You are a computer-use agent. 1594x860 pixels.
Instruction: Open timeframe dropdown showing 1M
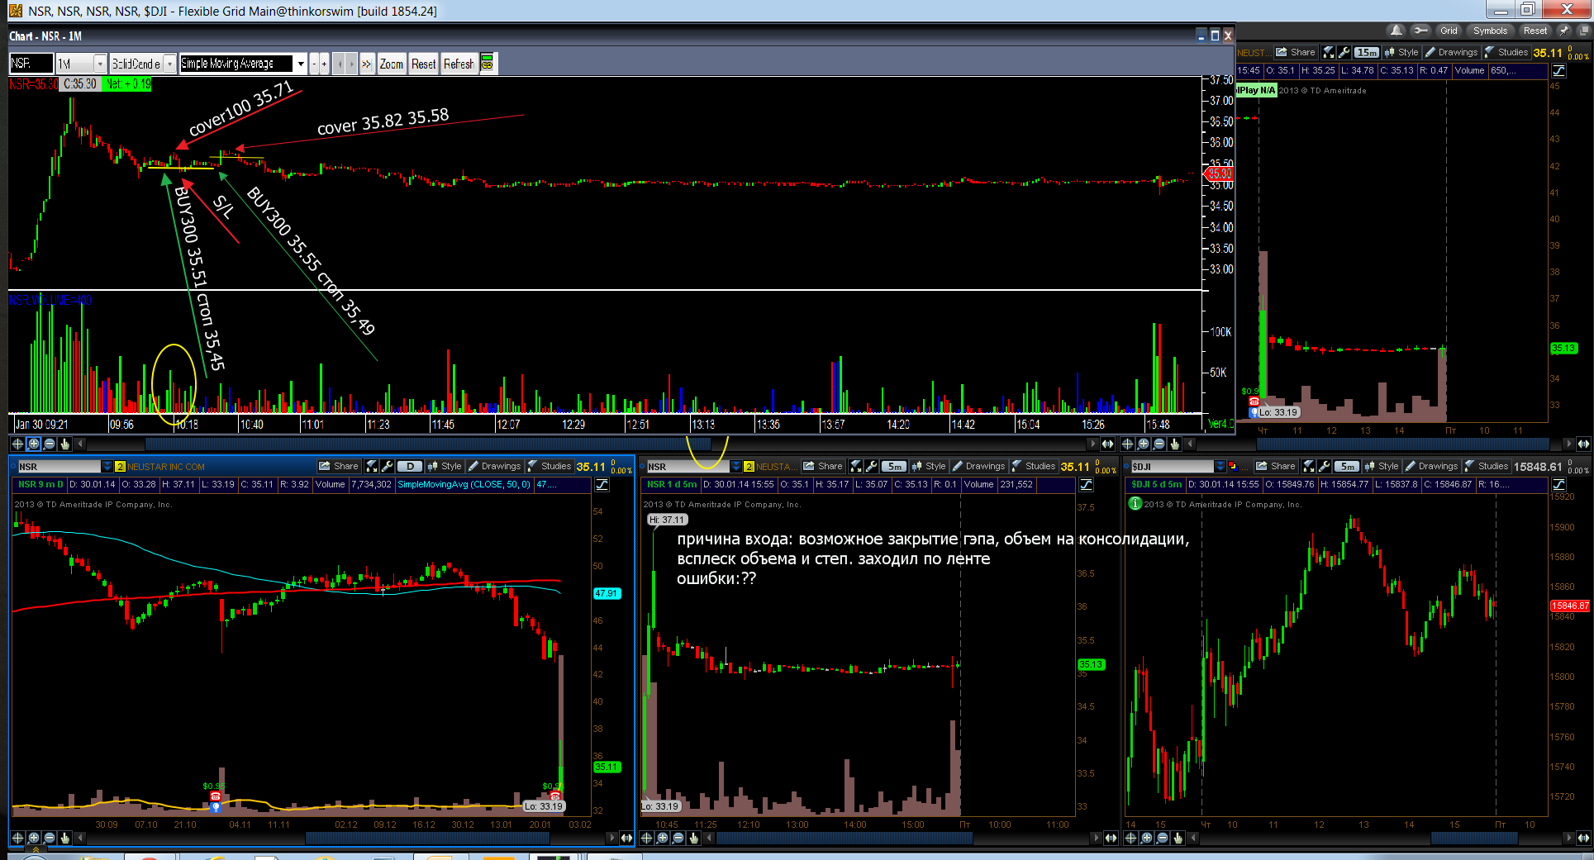(x=100, y=64)
